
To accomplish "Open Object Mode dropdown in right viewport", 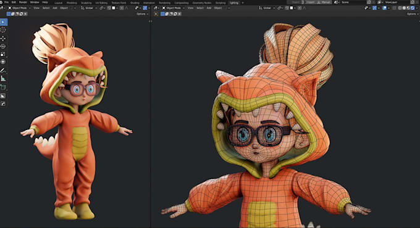I will (x=173, y=8).
